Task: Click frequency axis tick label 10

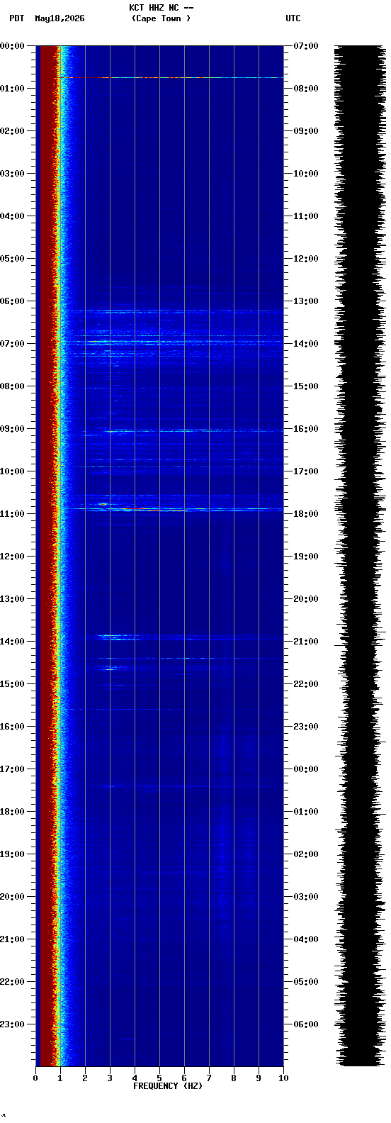Action: [283, 1078]
